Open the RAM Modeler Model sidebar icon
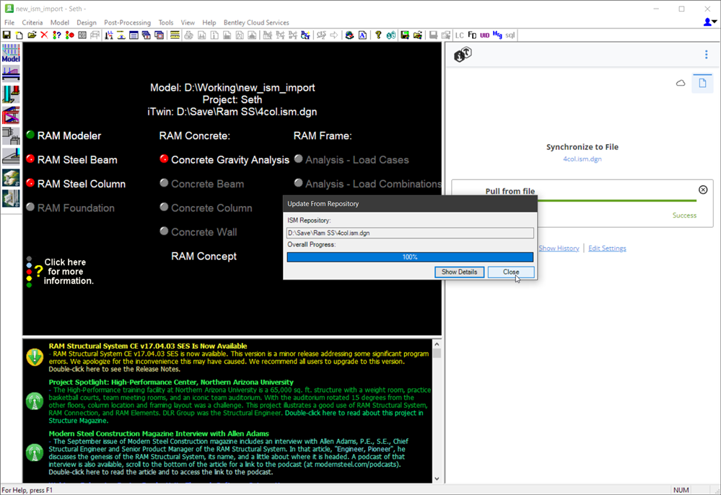The image size is (721, 495). click(11, 53)
